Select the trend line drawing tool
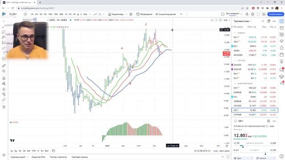285x160 pixels. pos(4,27)
